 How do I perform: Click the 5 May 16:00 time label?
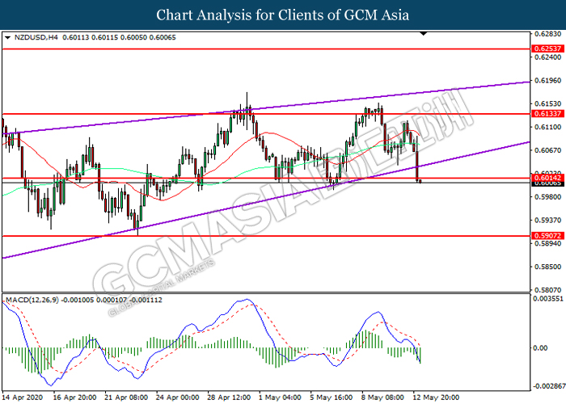332,398
